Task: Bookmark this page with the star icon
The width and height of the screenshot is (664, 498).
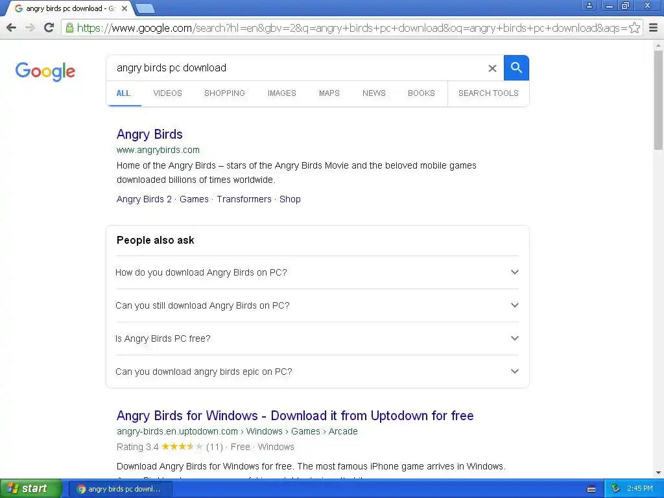Action: click(x=634, y=28)
